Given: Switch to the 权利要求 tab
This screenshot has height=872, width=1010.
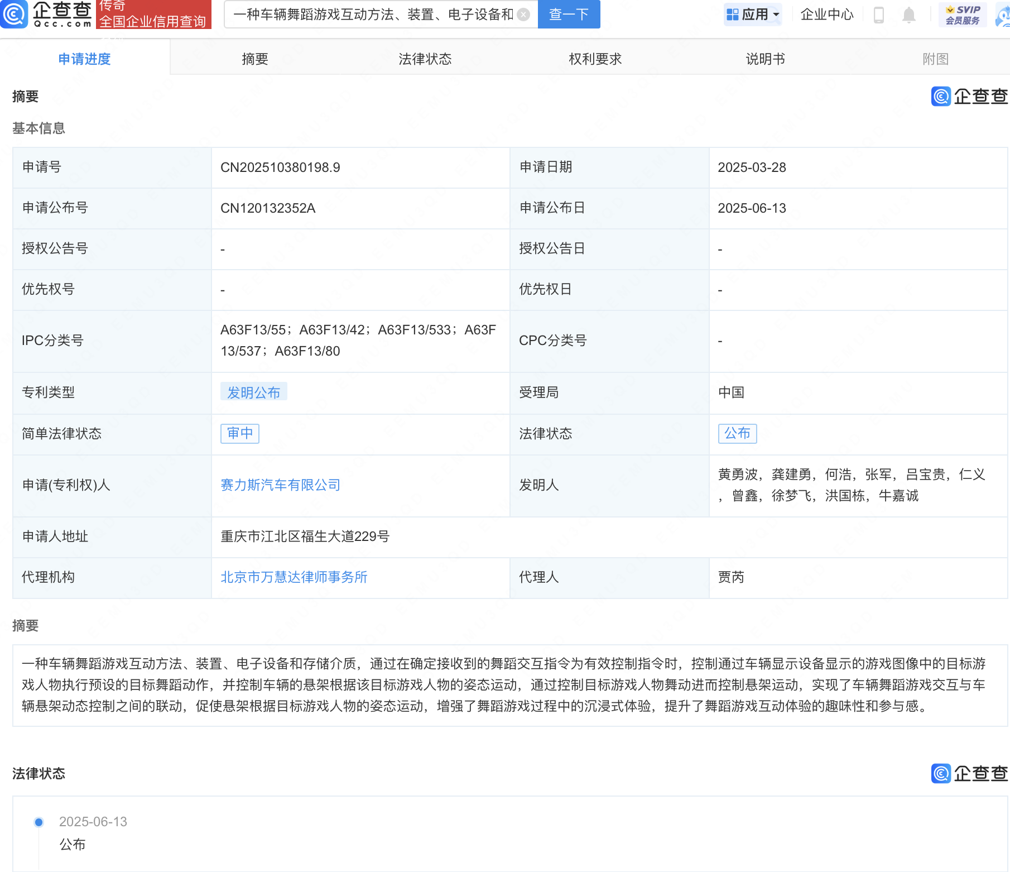Looking at the screenshot, I should pyautogui.click(x=595, y=59).
